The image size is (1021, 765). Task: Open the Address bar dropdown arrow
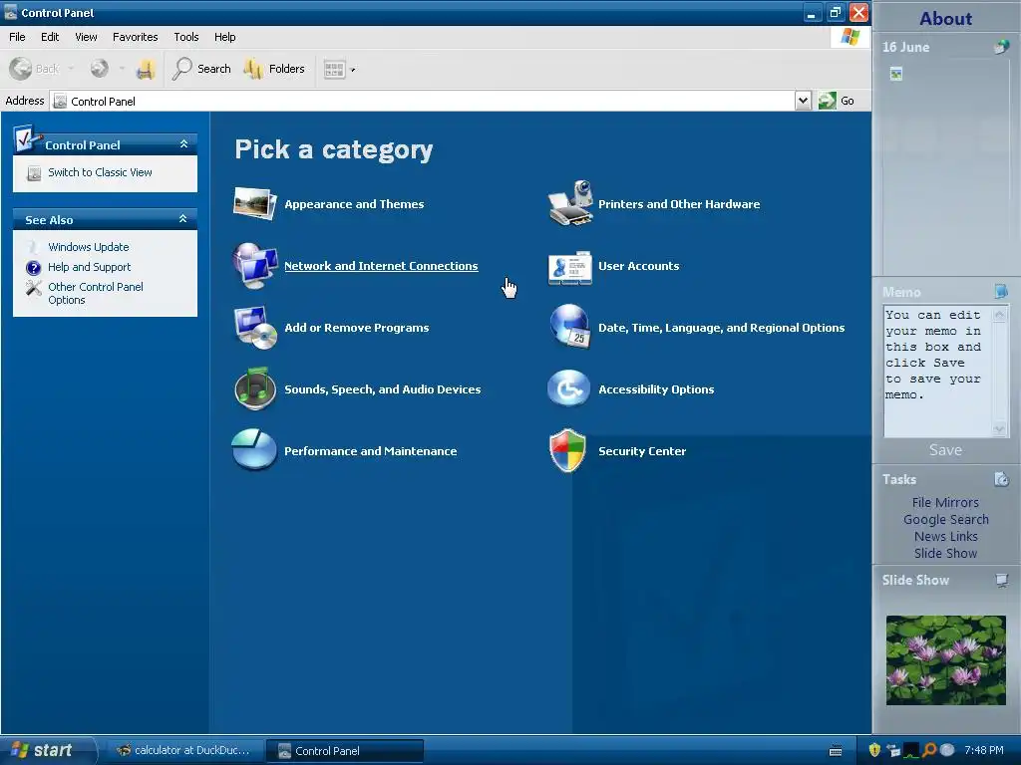pyautogui.click(x=803, y=101)
